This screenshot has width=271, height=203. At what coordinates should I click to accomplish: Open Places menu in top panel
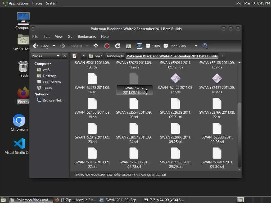37,3
